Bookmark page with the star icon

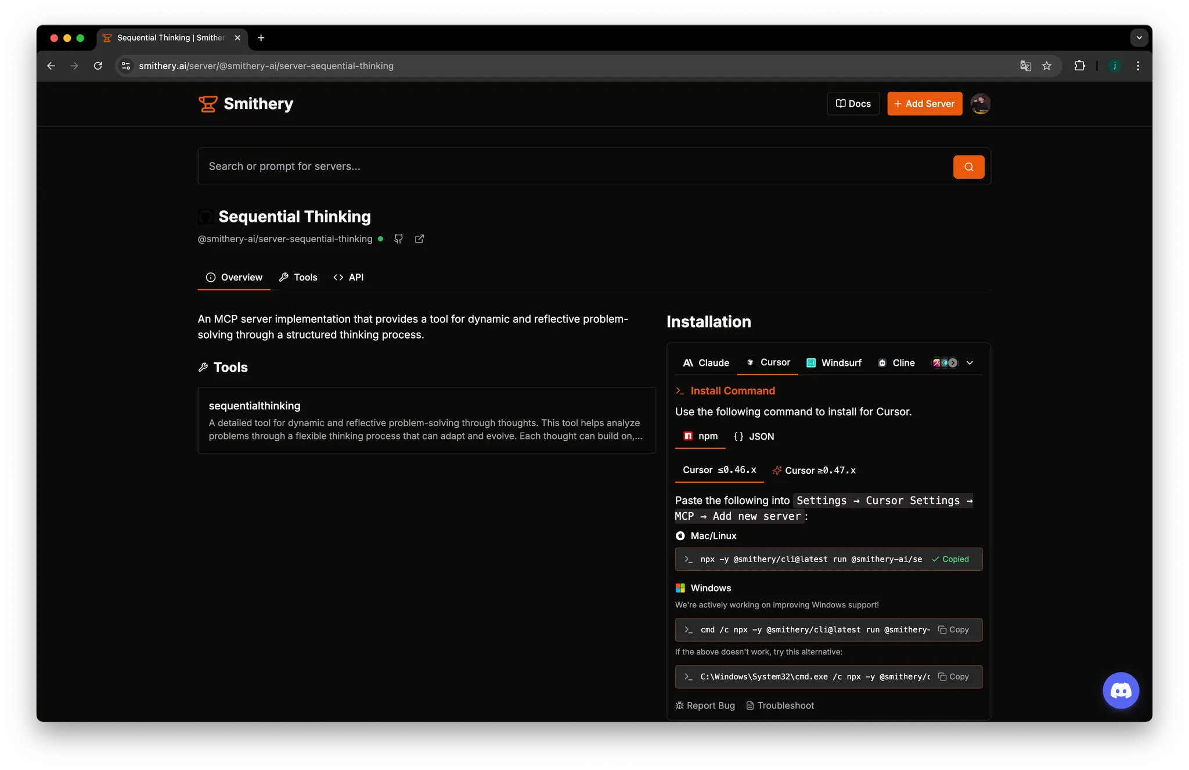[1047, 66]
